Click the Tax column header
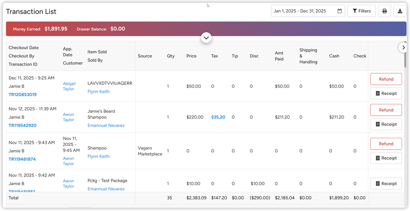Screen dimensions: 410x211 [x=214, y=56]
